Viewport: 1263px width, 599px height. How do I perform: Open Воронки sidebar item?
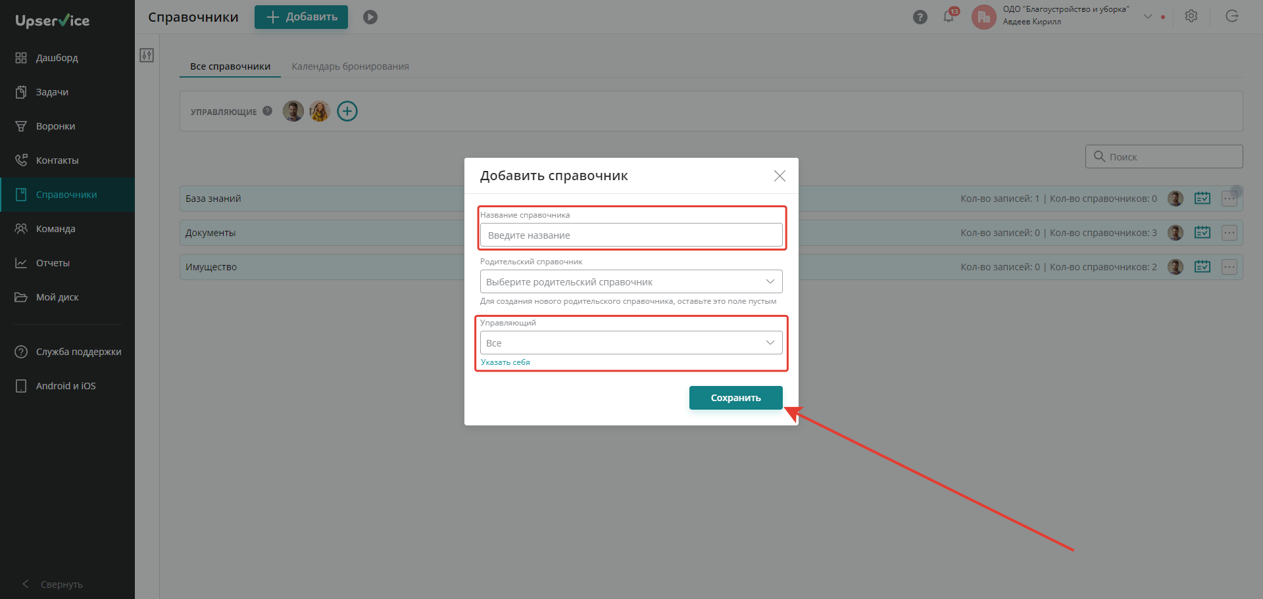coord(67,126)
